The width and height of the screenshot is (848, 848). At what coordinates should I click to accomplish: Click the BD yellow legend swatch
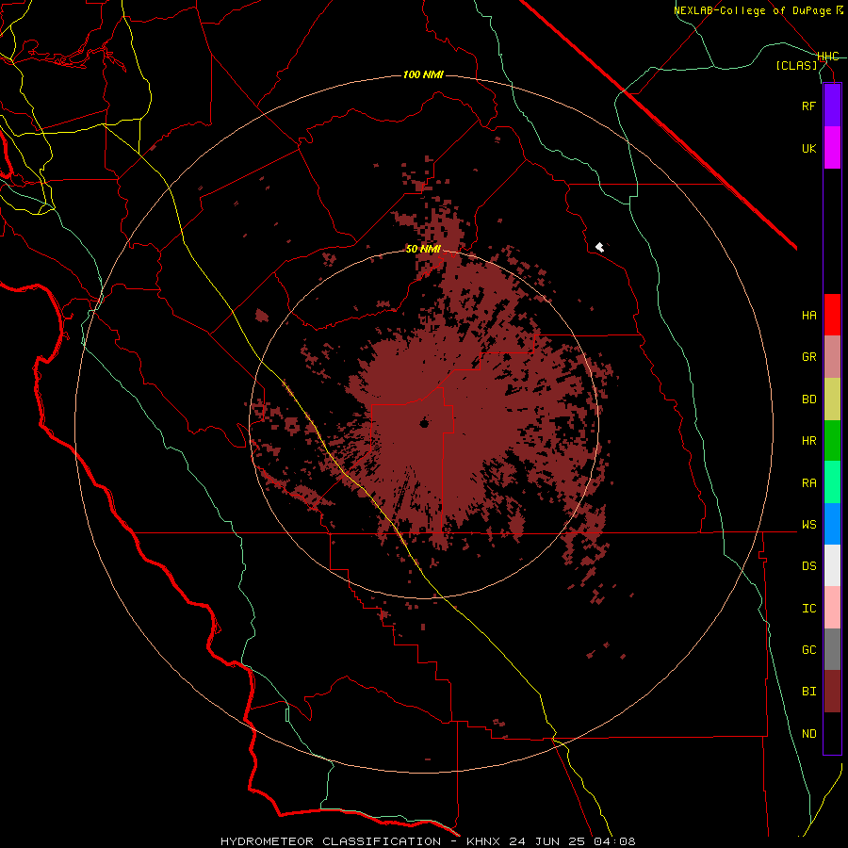(832, 400)
